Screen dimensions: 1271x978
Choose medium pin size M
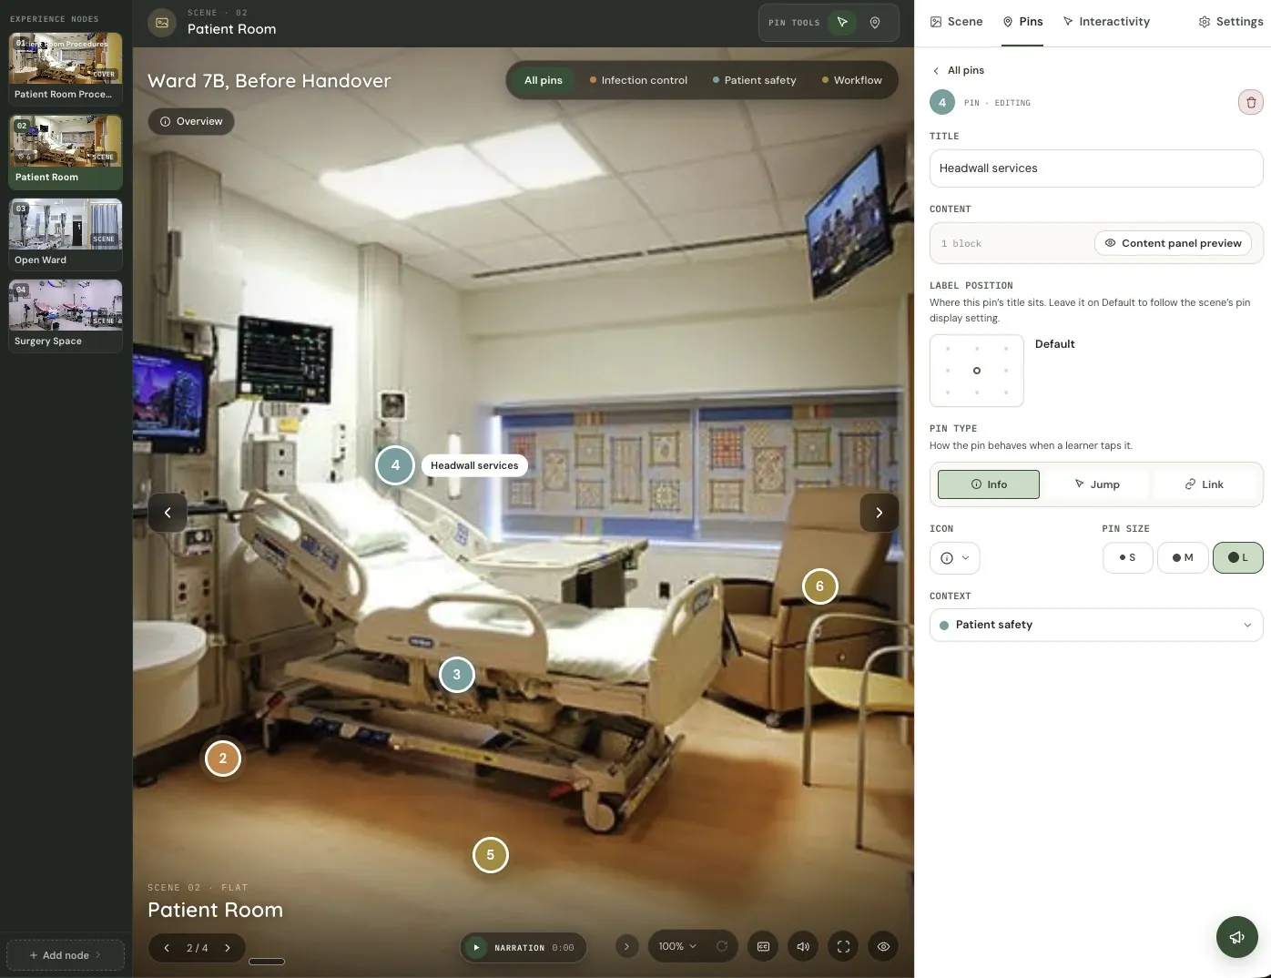tap(1183, 557)
